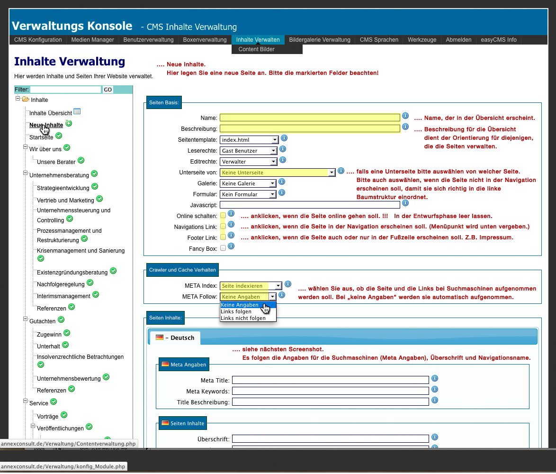Click the info icon beside Name field
556x474 pixels.
coord(405,116)
